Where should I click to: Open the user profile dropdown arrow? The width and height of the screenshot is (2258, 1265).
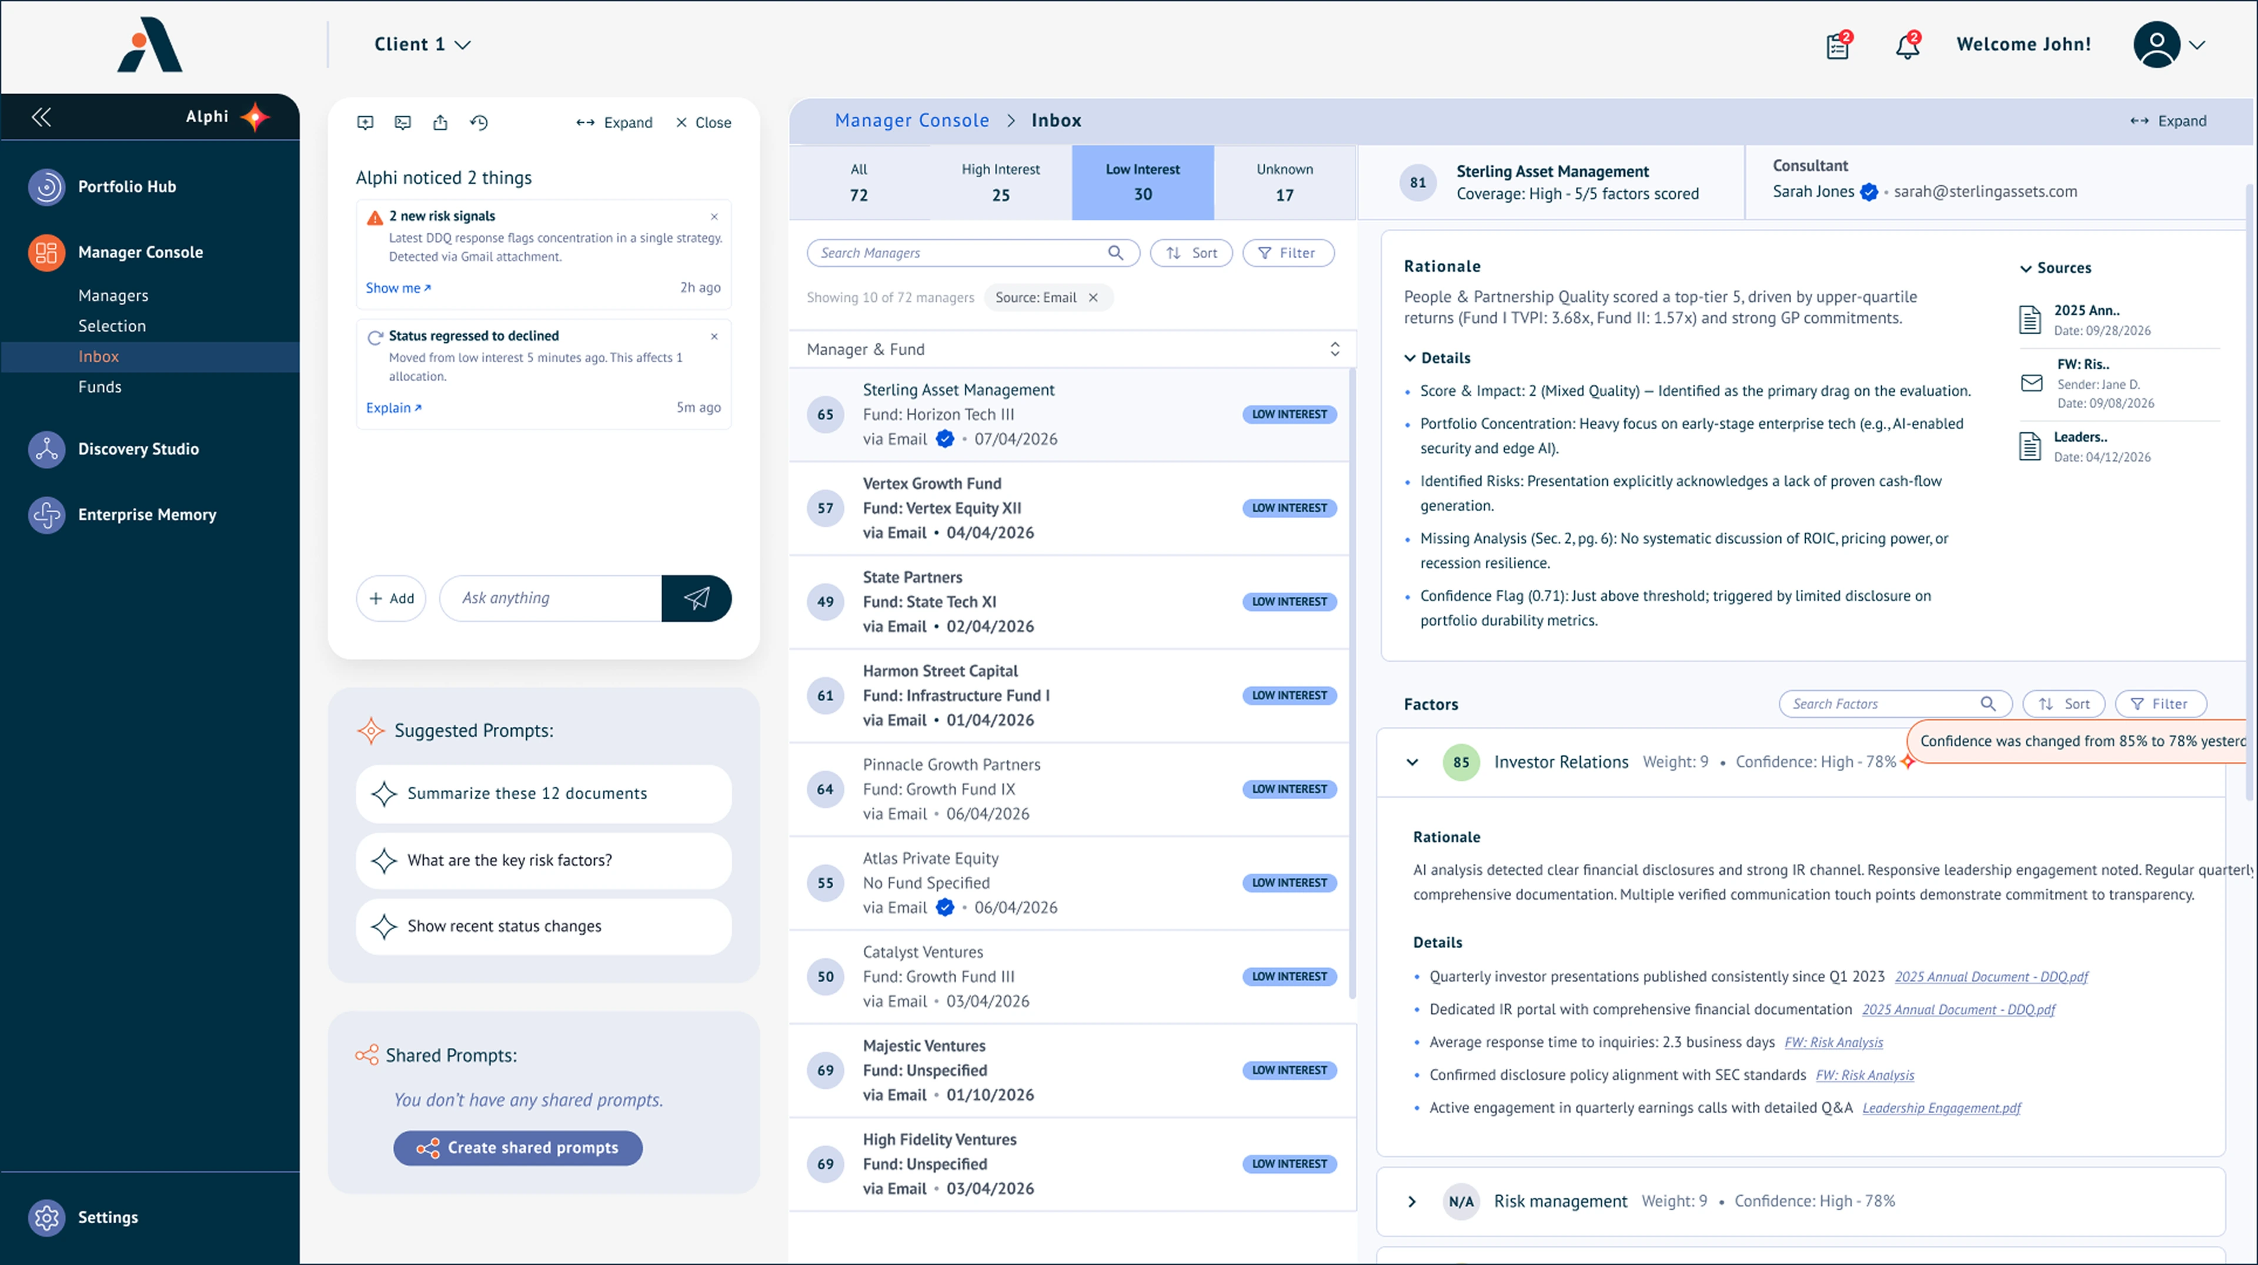[2197, 45]
